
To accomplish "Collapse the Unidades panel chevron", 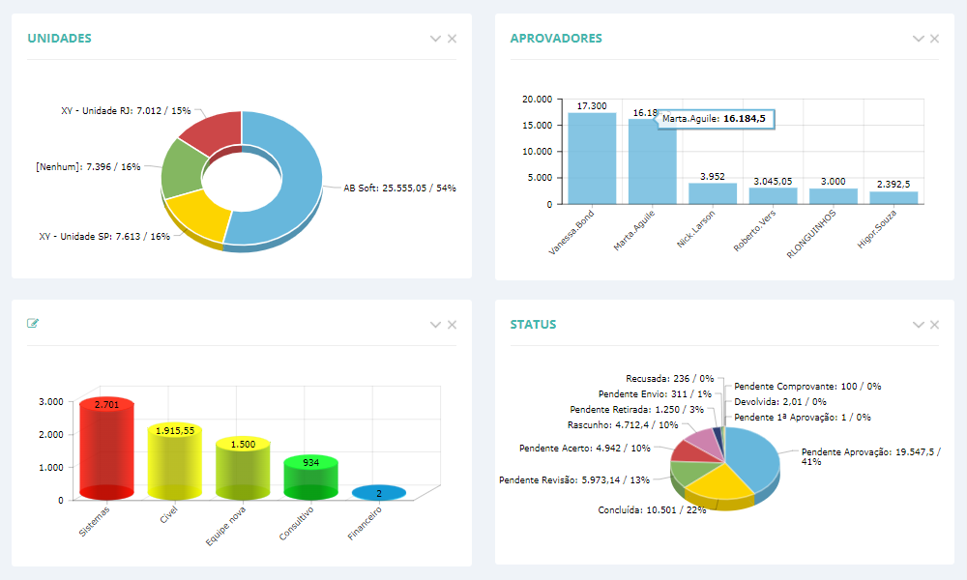I will tap(435, 39).
